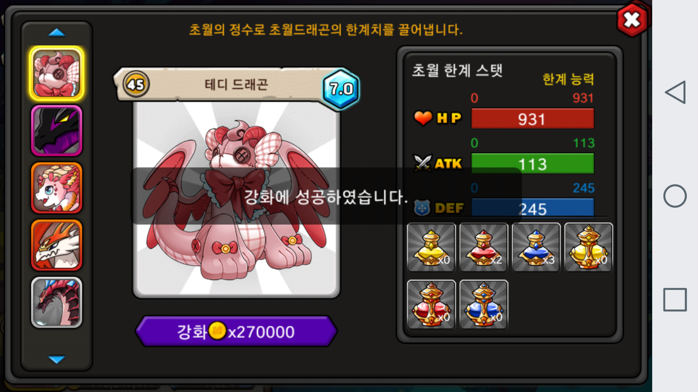Choose the crimson serpent dragon portrait
Image resolution: width=698 pixels, height=392 pixels.
pos(57,302)
